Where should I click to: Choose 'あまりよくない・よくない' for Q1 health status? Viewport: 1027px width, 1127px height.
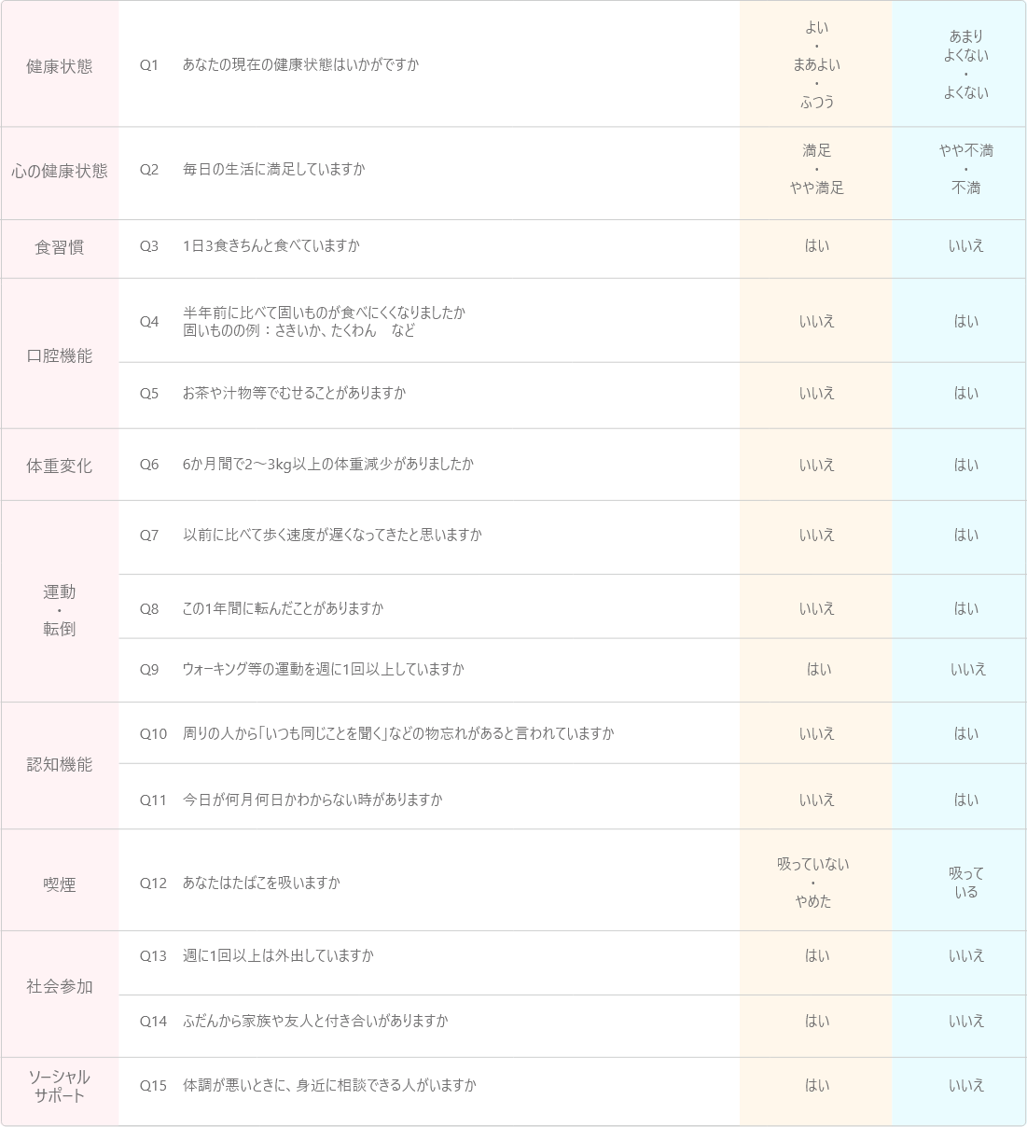(x=965, y=64)
